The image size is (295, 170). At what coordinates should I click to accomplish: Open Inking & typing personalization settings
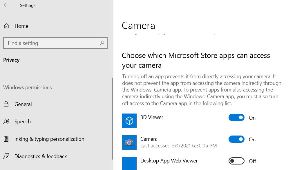pyautogui.click(x=49, y=139)
